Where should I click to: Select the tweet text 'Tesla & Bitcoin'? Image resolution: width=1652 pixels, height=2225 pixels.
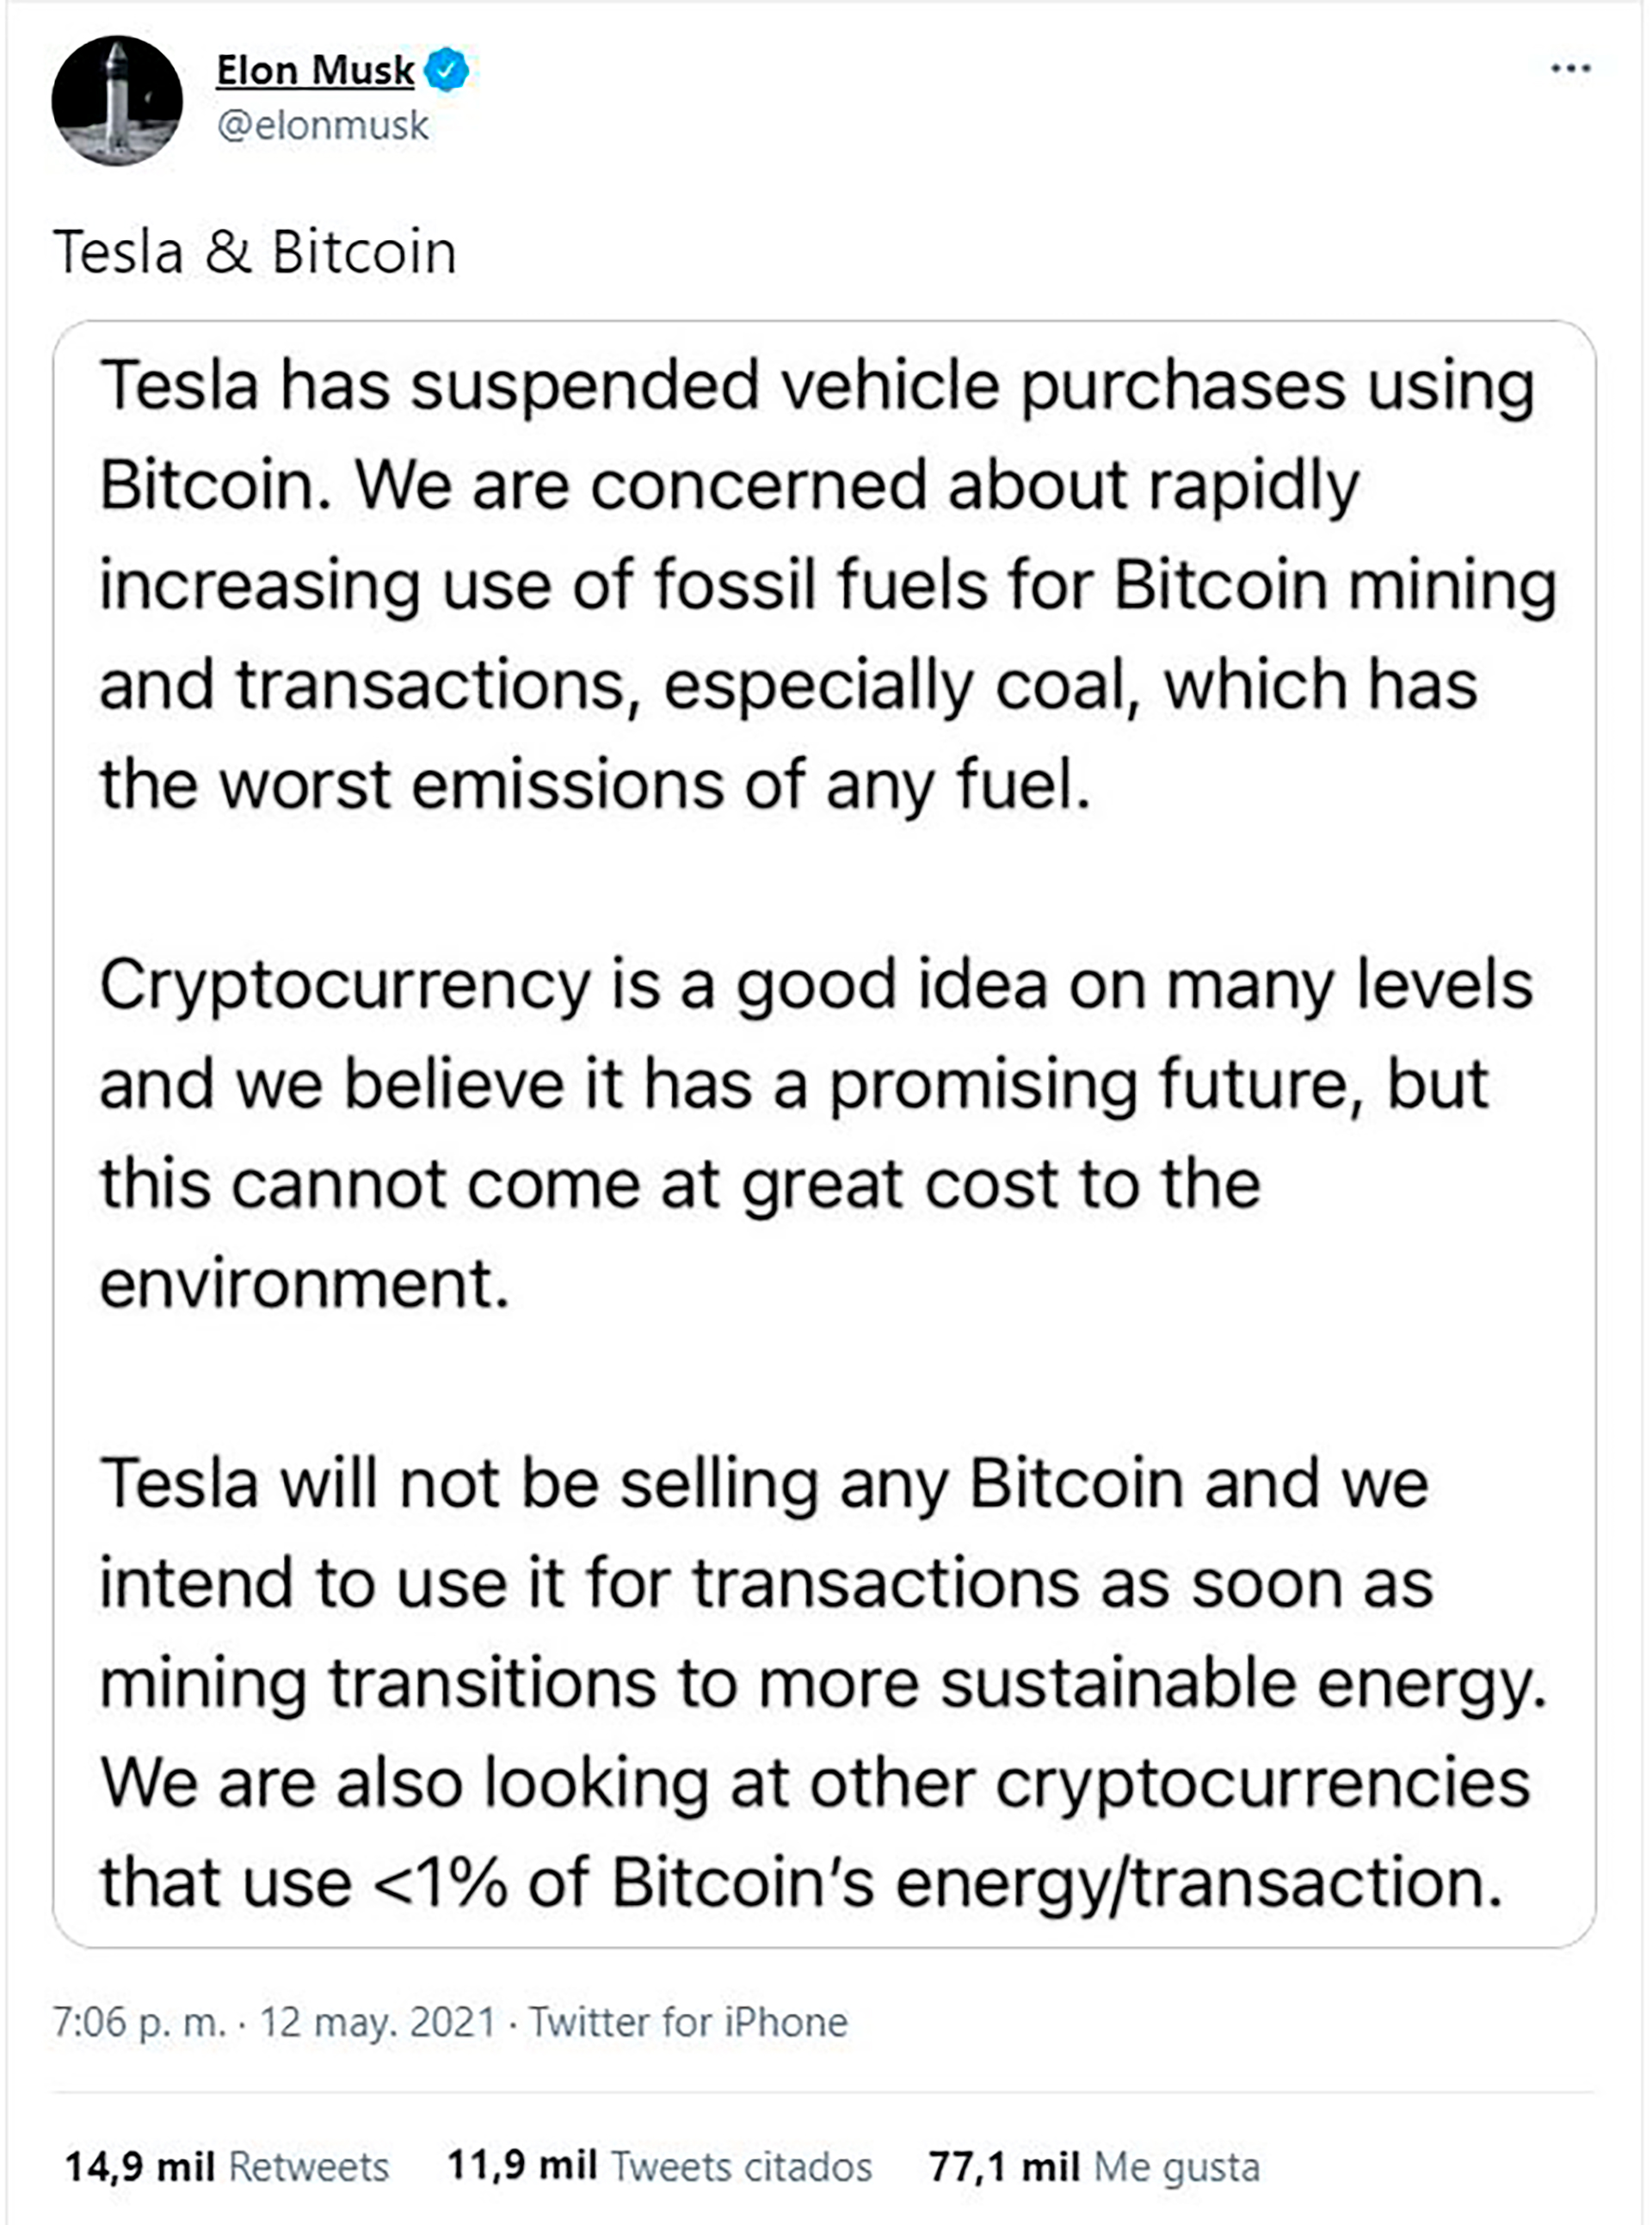click(255, 250)
